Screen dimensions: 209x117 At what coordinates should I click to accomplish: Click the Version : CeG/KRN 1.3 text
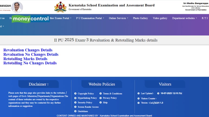[152, 103]
